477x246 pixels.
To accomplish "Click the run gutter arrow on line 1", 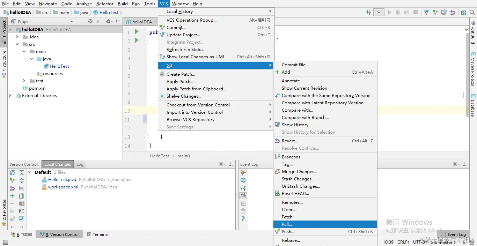I will pos(137,32).
